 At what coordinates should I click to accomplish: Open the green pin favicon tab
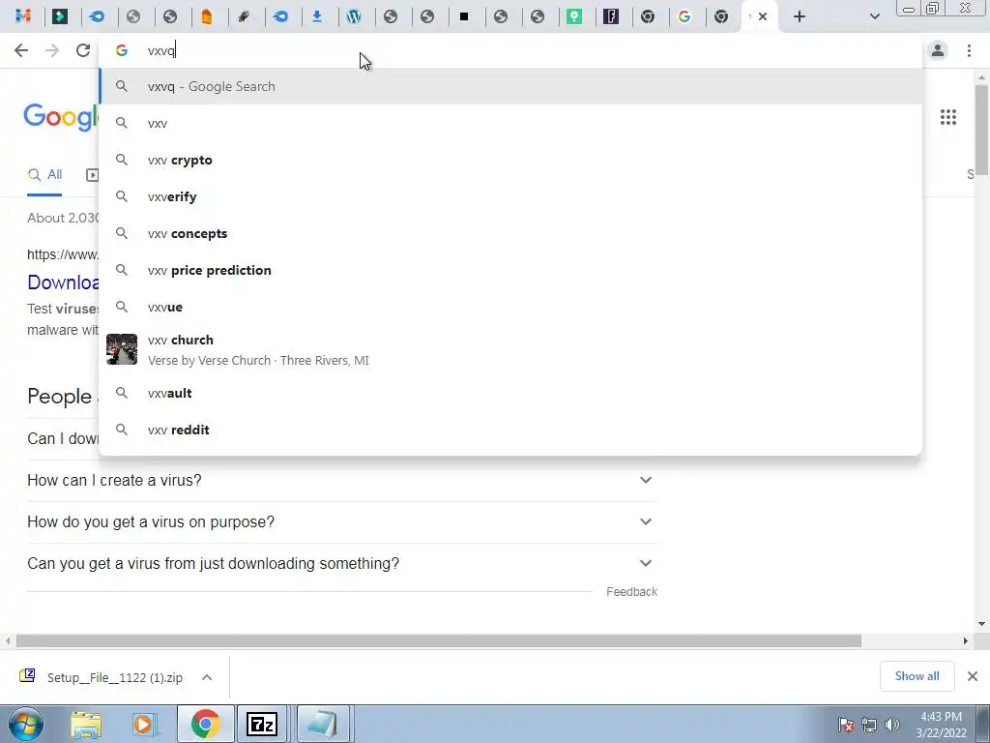[x=574, y=16]
